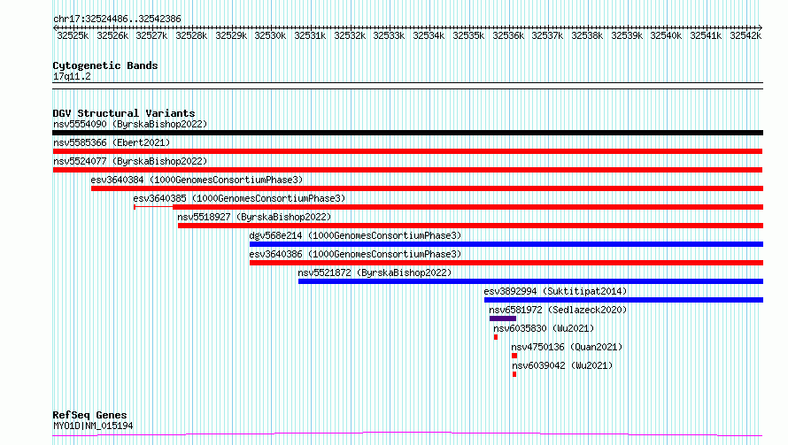Click the purple nsv6581972 variant bar
Screen dimensions: 788x445
(x=503, y=319)
